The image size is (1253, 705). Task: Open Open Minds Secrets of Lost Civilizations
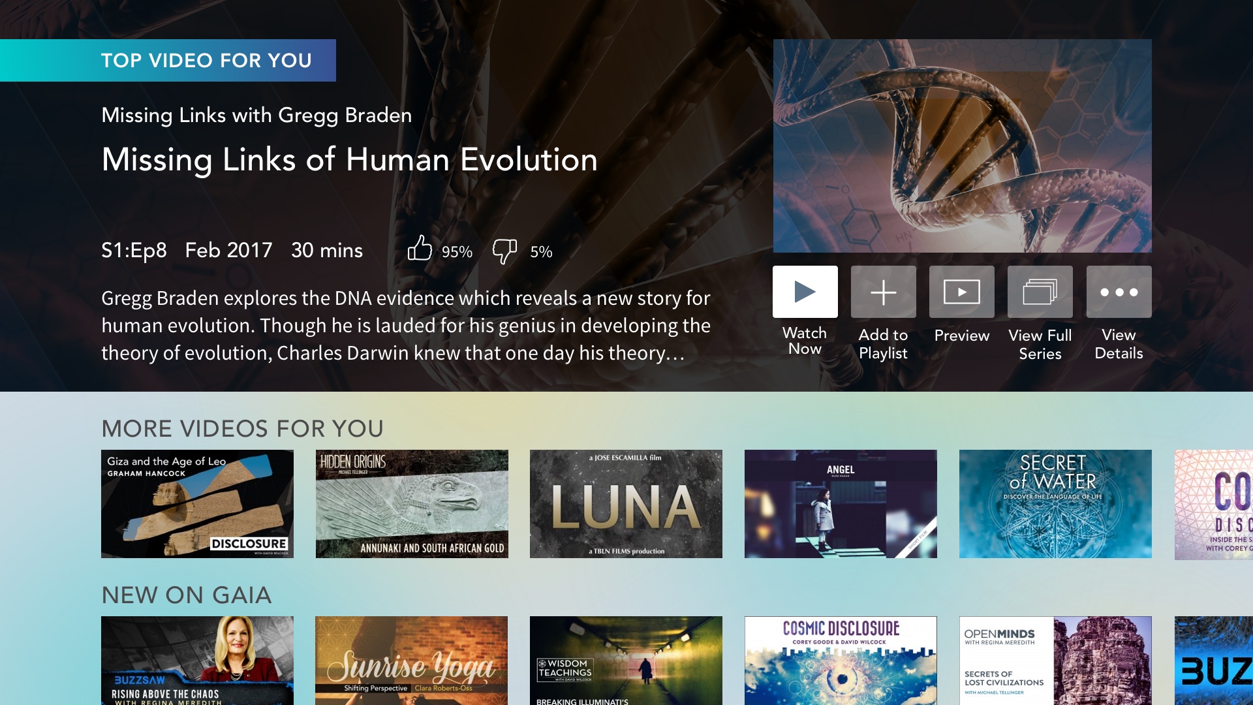tap(1055, 661)
